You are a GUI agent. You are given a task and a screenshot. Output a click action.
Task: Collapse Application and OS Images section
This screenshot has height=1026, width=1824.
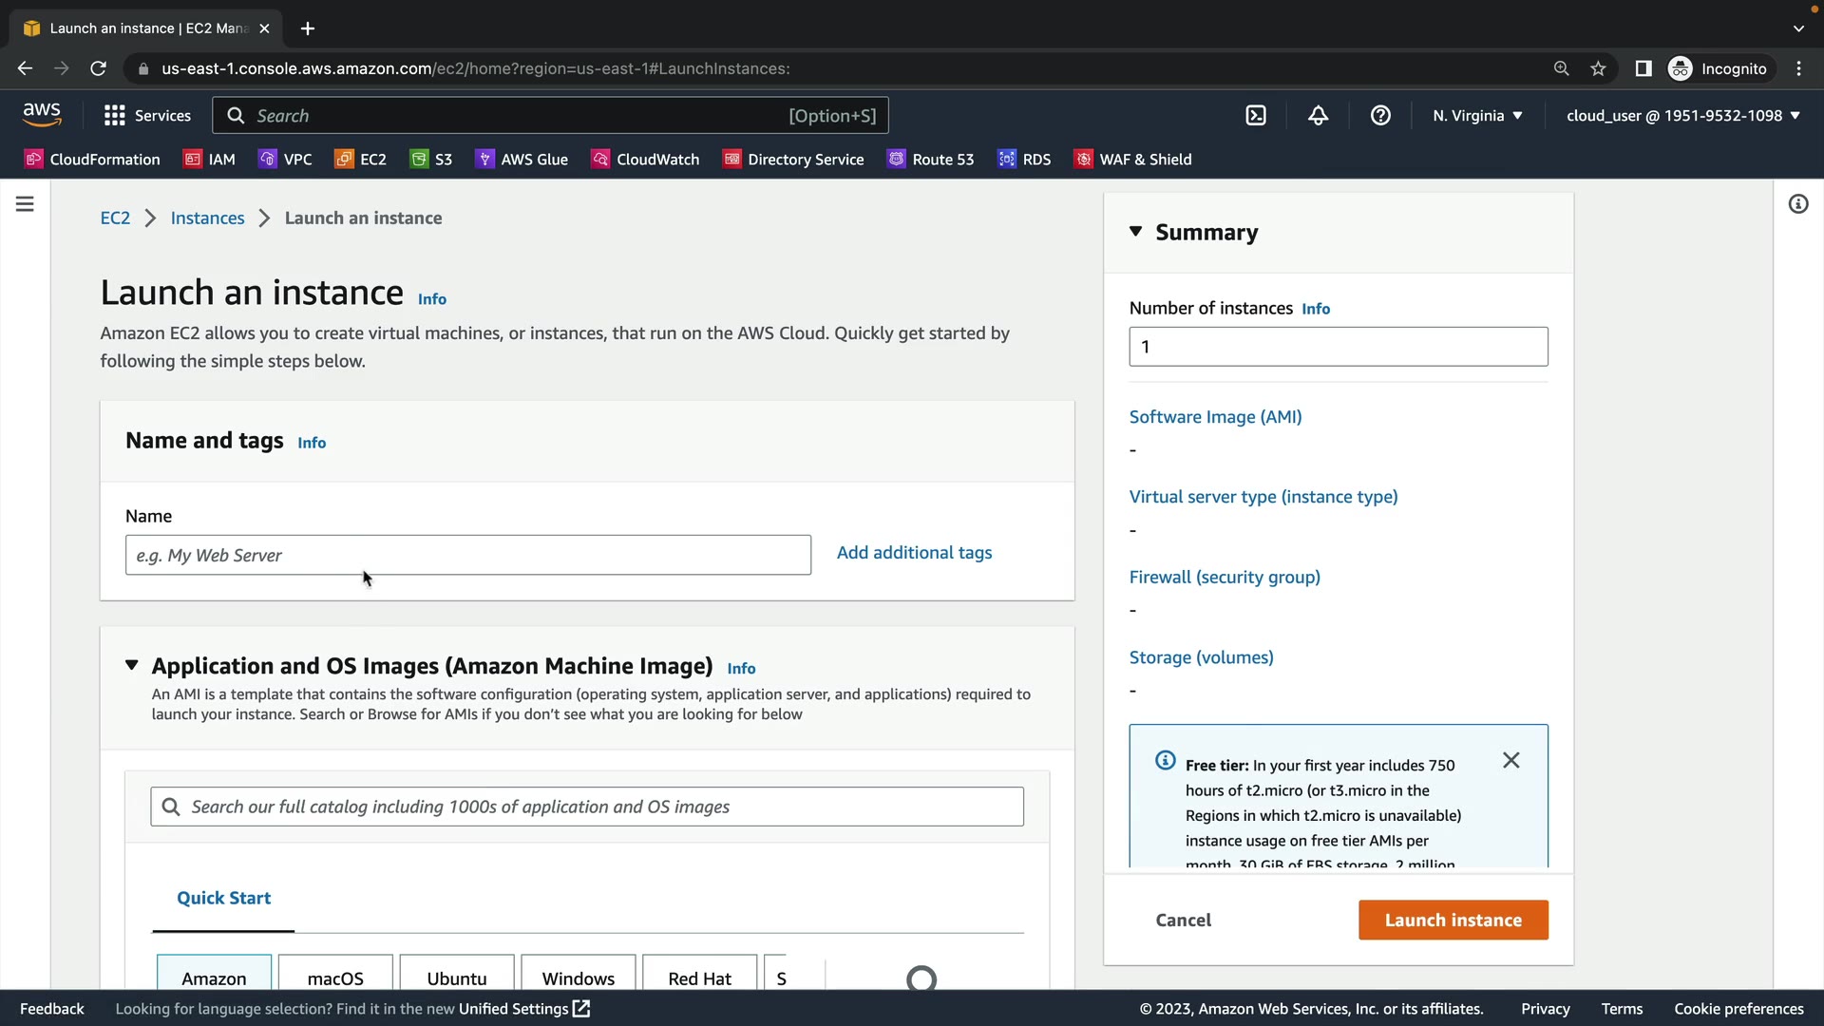tap(132, 665)
